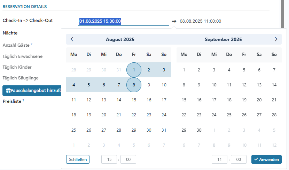The height and width of the screenshot is (170, 289).
Task: Click the check-in date input field
Action: tap(124, 21)
